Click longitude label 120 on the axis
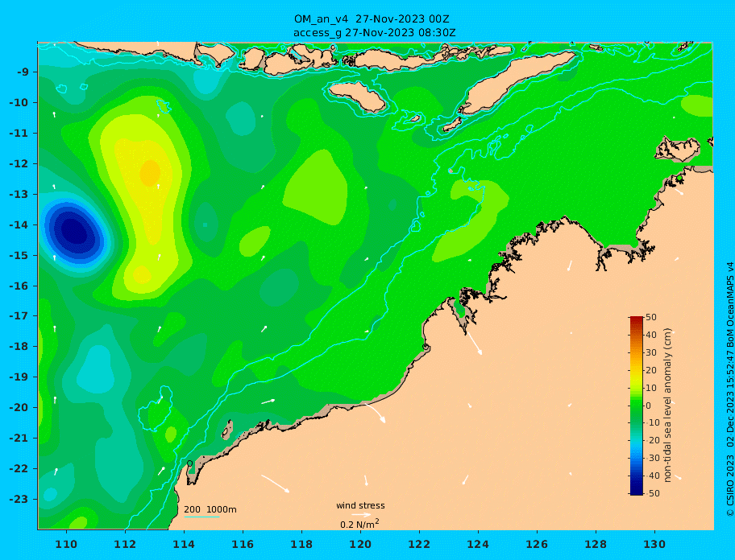The width and height of the screenshot is (735, 560). pyautogui.click(x=360, y=544)
